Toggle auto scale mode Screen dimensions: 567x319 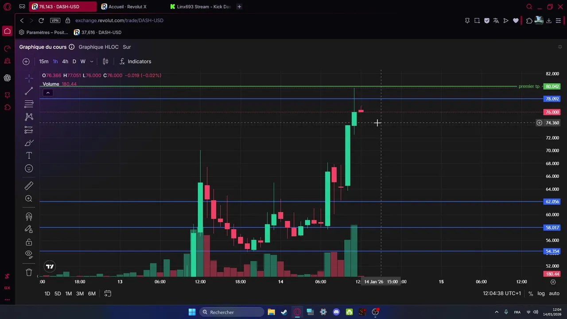click(554, 293)
